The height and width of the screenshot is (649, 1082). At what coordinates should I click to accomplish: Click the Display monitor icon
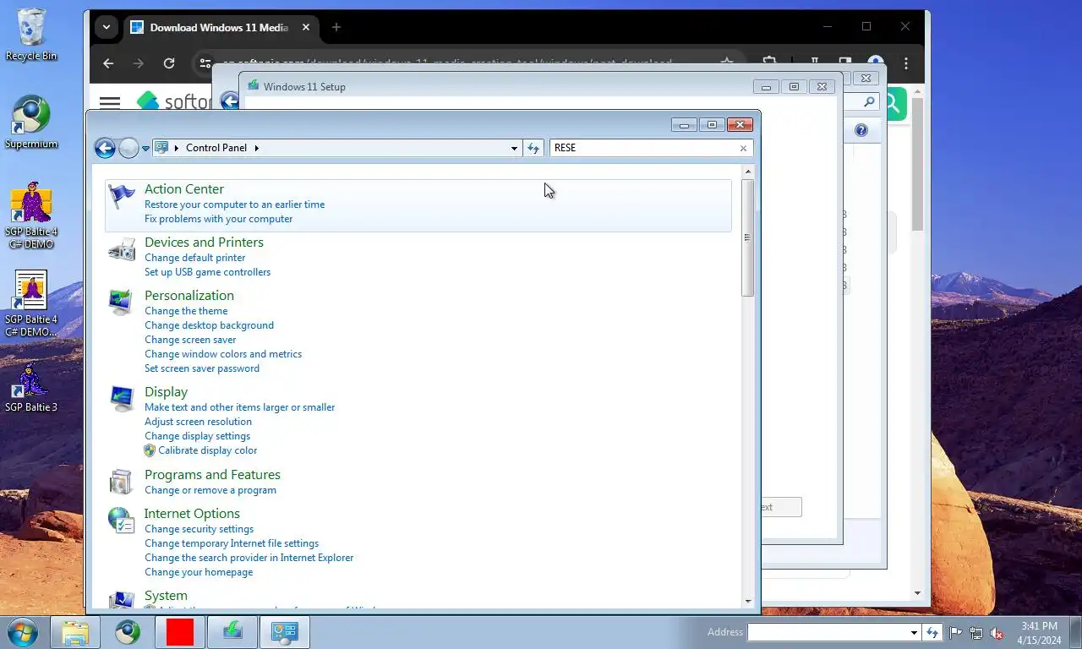pos(122,399)
